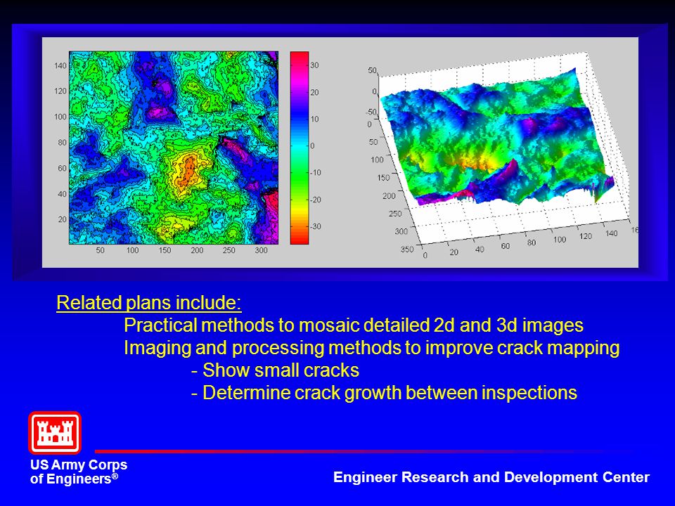Click 'Practical methods to mosaic detailed 2d and 3d images'
675x506 pixels.
[x=354, y=325]
